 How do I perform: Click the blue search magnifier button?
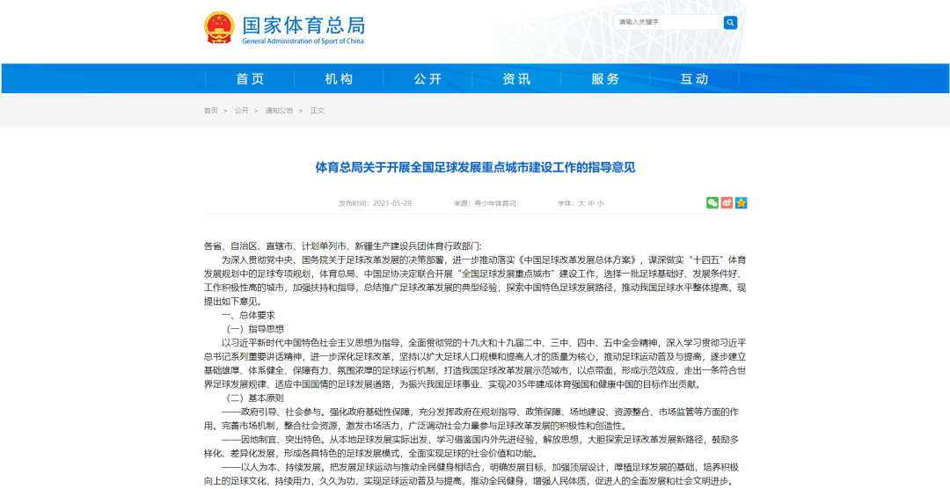pyautogui.click(x=730, y=22)
